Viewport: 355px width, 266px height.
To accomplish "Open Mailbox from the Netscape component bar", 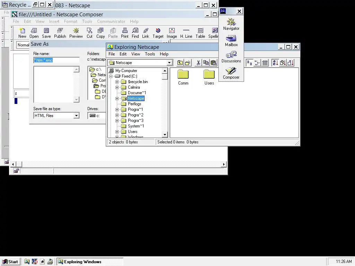I will [231, 41].
